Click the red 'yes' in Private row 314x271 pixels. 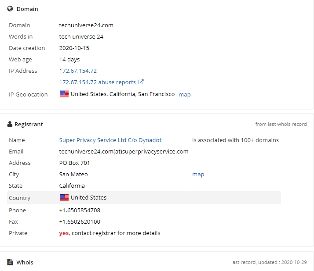pos(64,233)
